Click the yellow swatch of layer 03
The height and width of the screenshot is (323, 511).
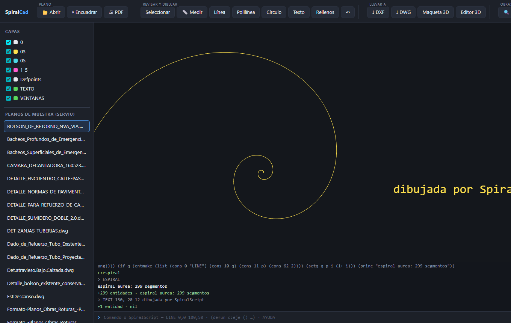[16, 52]
